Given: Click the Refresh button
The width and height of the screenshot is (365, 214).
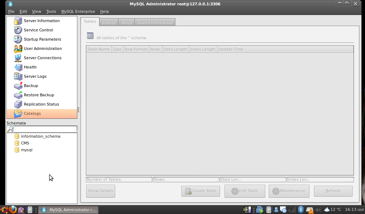Looking at the screenshot, I should (333, 191).
